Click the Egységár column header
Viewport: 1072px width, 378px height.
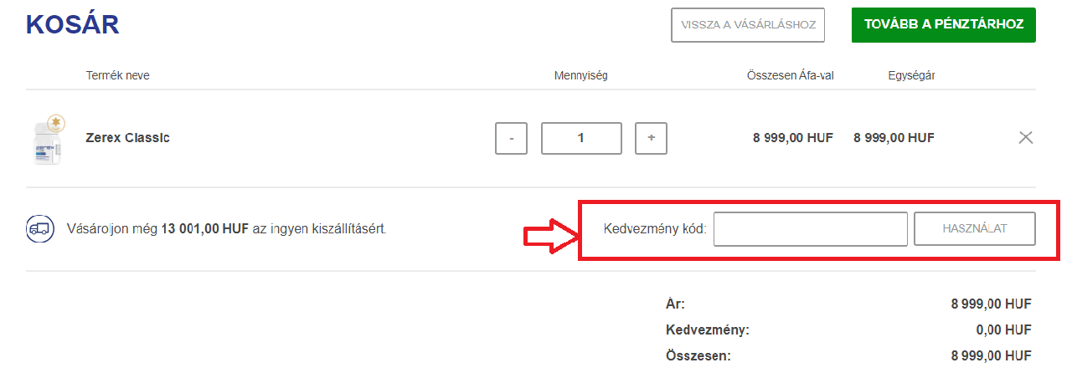tap(911, 76)
